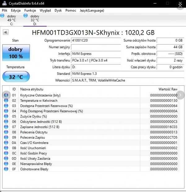This screenshot has width=186, height=192.
Task: Select the Polecenia Zapisu attribute name
Action: point(33,137)
